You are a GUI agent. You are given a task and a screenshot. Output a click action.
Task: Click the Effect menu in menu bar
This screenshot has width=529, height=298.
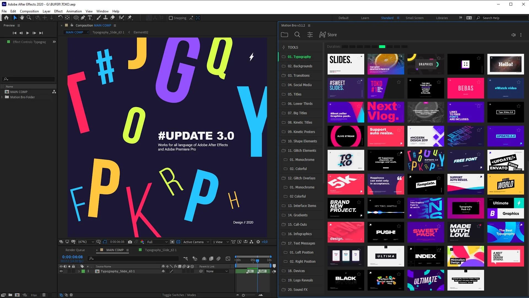coord(58,11)
